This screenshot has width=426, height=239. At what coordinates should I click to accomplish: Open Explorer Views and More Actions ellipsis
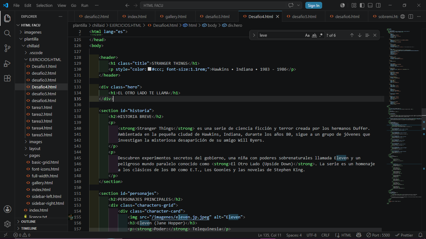point(61,16)
